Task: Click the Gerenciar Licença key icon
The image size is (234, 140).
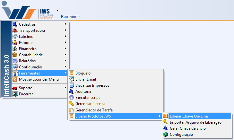Action: 72,104
